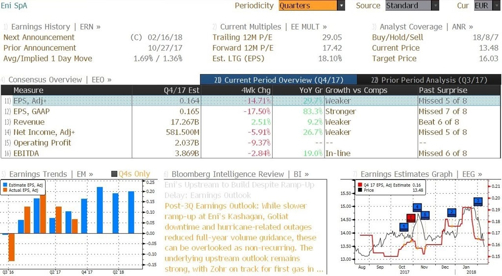Viewport: 502px width, 276px height.
Task: Click blue marker 2 on estimates graph
Action: tap(452, 212)
